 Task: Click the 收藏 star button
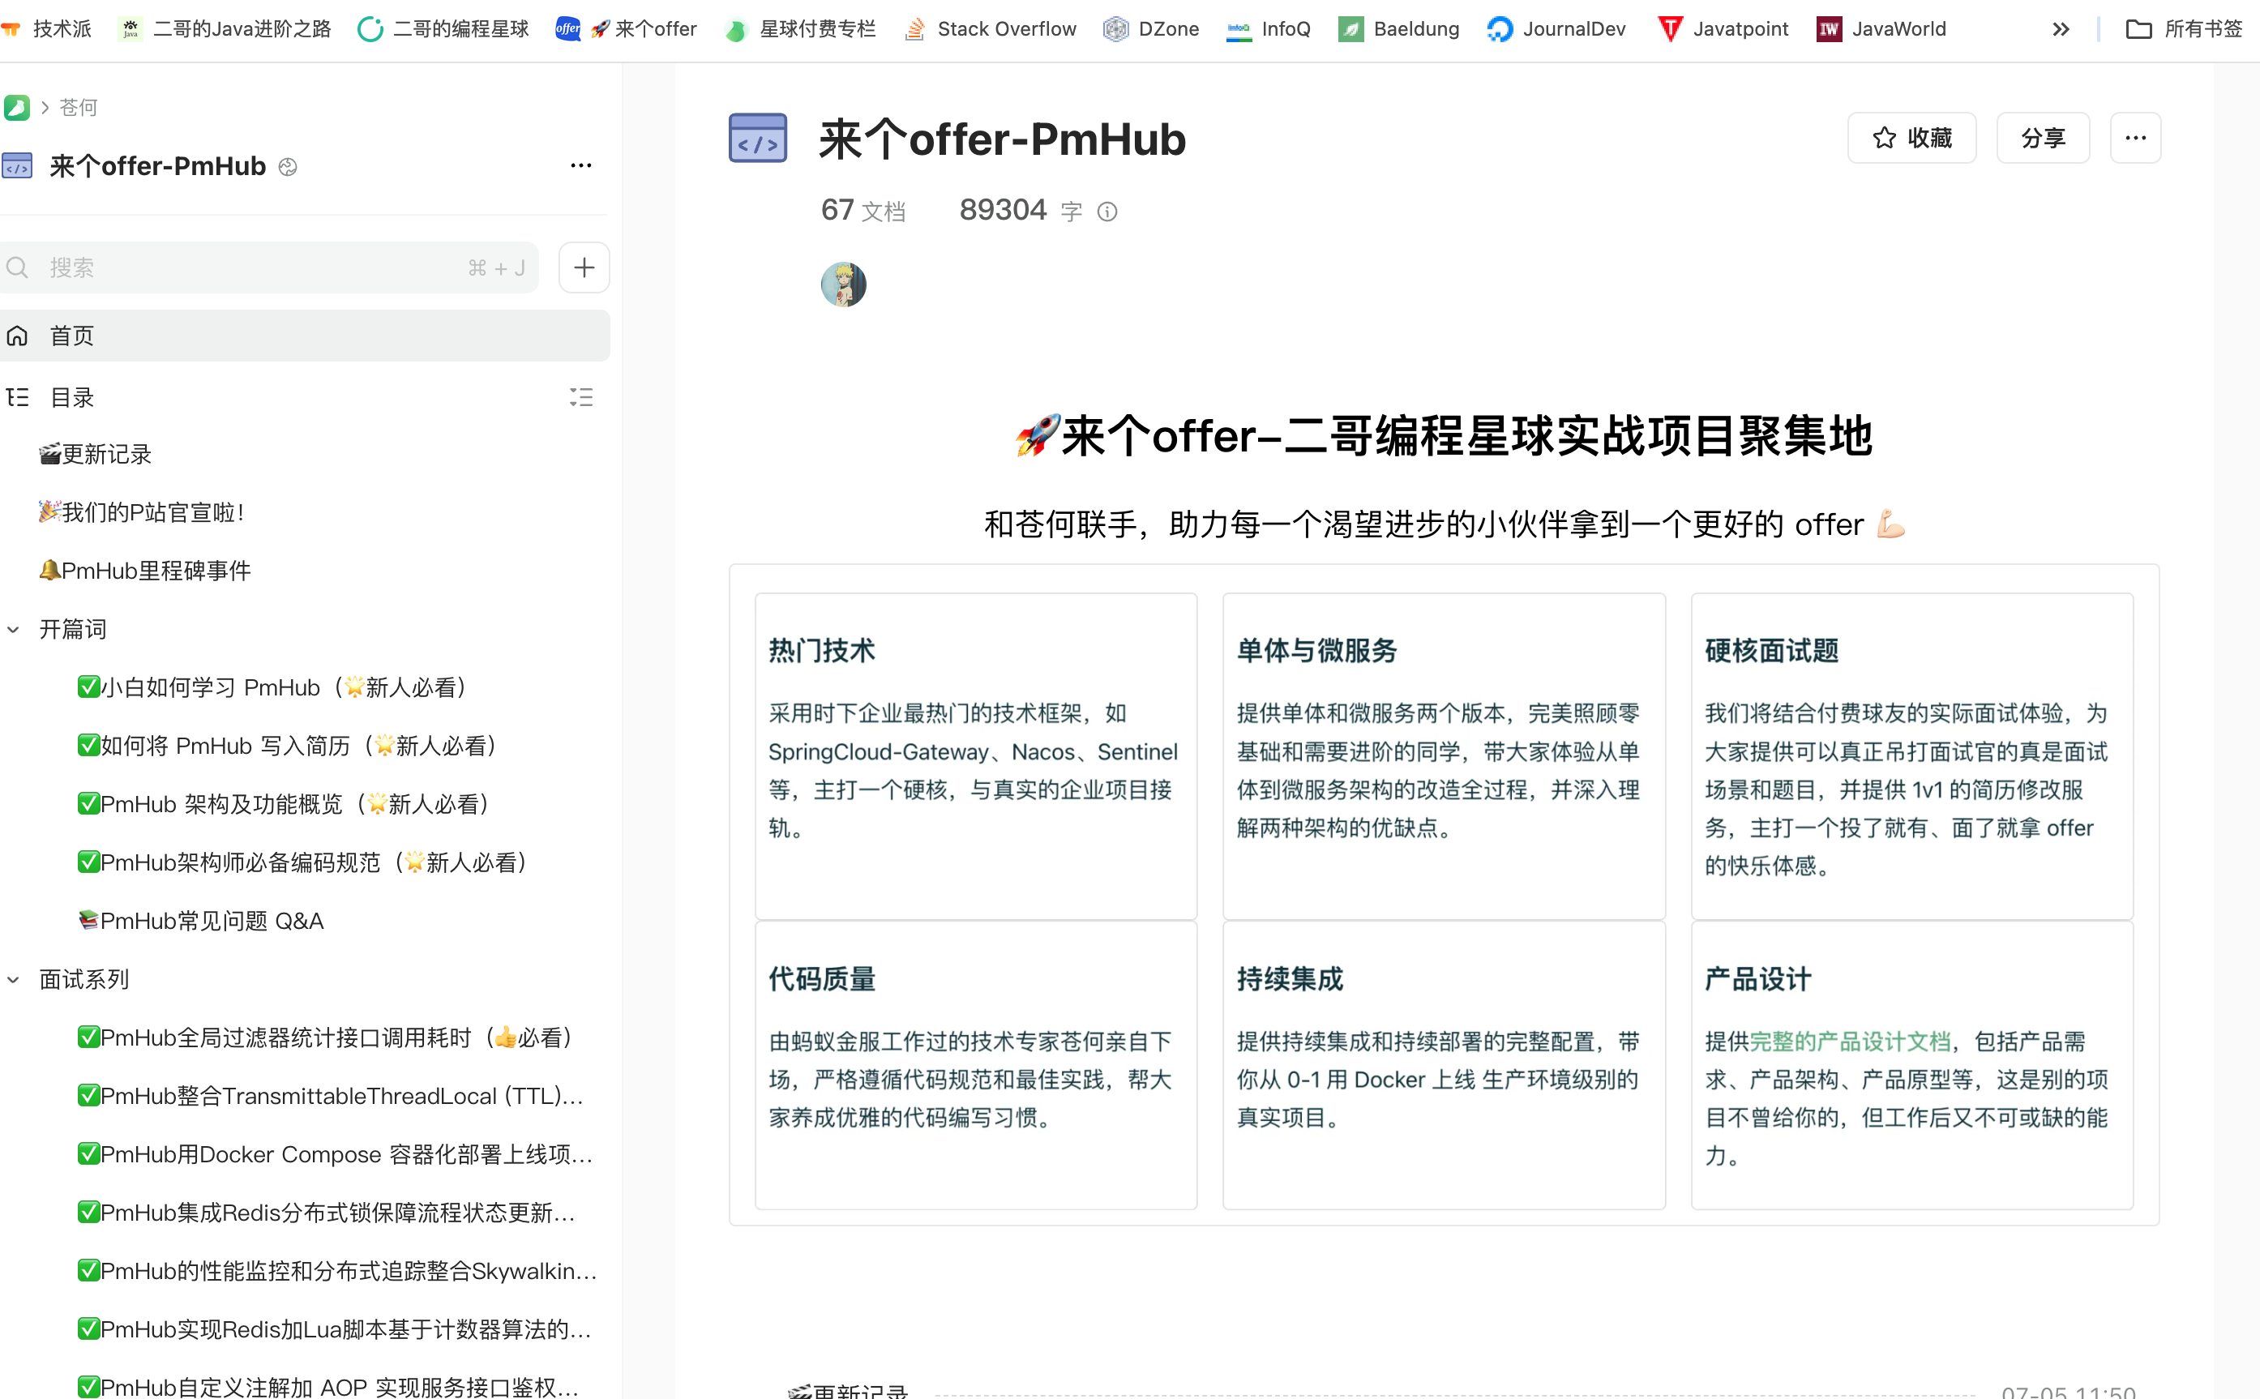[x=1911, y=138]
